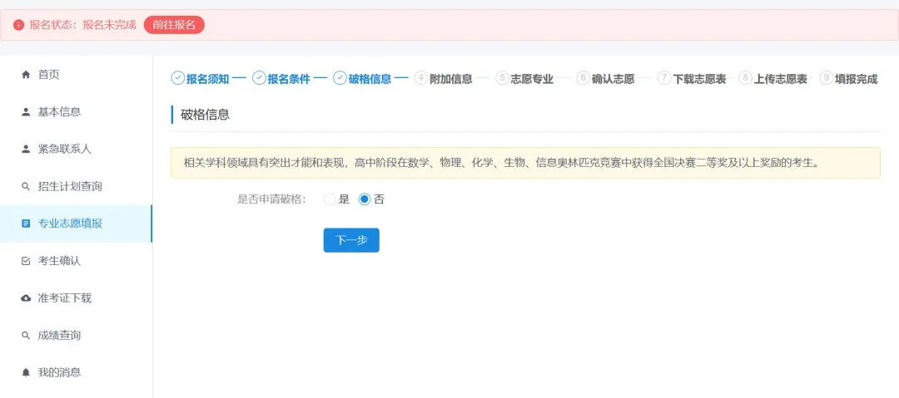
Task: Click the cloud download icon beside 准考证下载
Action: [x=25, y=298]
